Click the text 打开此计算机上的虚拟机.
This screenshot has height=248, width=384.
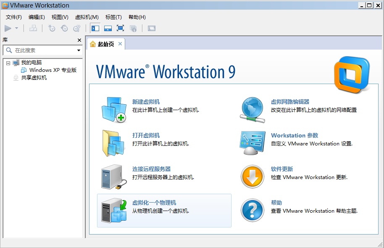pyautogui.click(x=160, y=144)
